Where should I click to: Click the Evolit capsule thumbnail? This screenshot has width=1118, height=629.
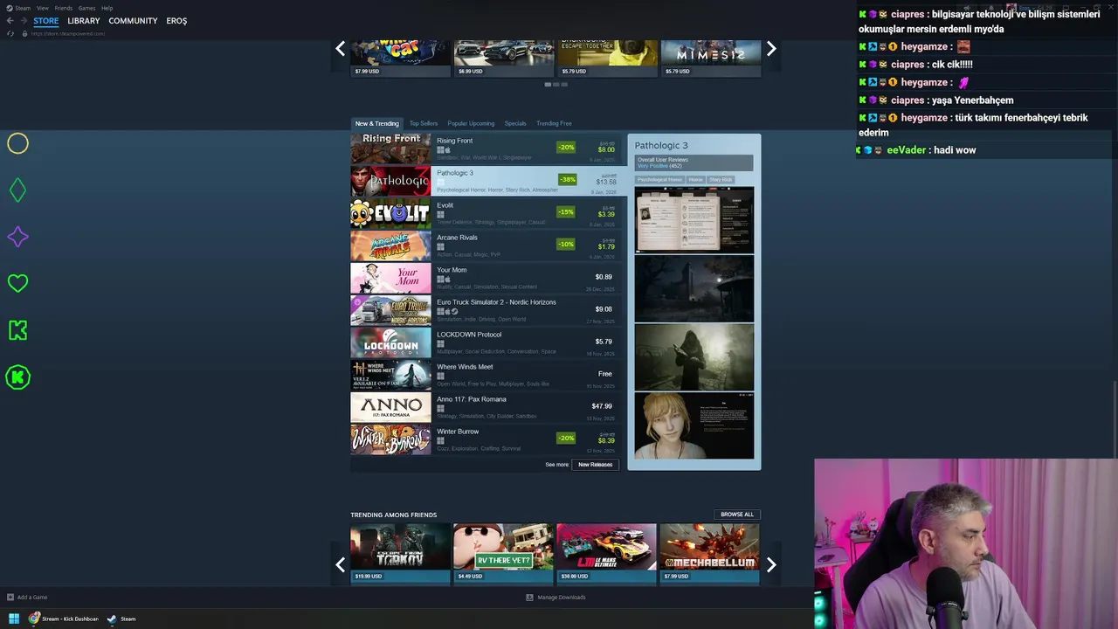[x=390, y=213]
